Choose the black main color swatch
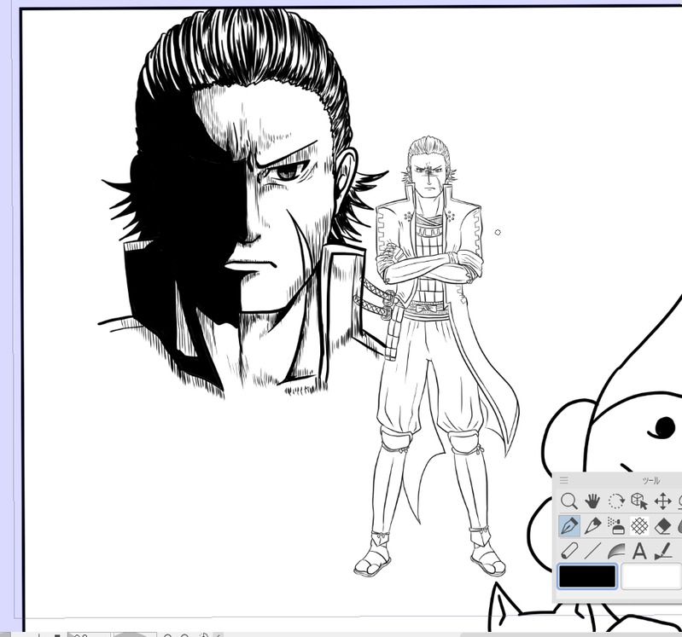The width and height of the screenshot is (682, 637). (x=587, y=576)
